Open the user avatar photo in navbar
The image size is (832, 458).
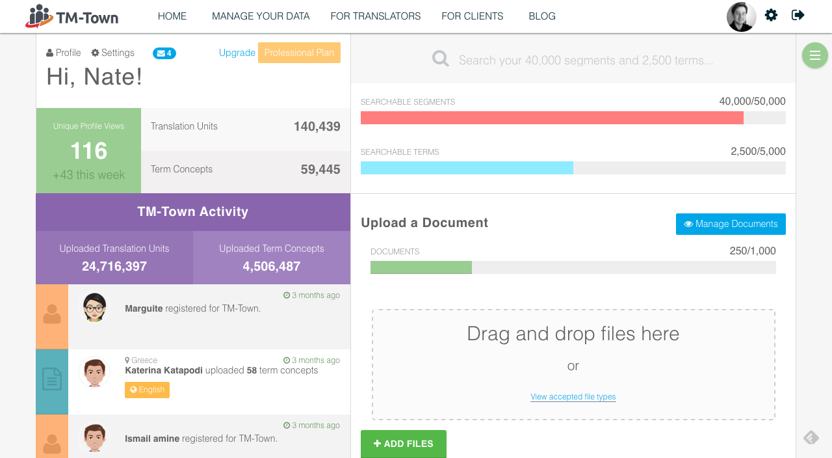(x=742, y=17)
